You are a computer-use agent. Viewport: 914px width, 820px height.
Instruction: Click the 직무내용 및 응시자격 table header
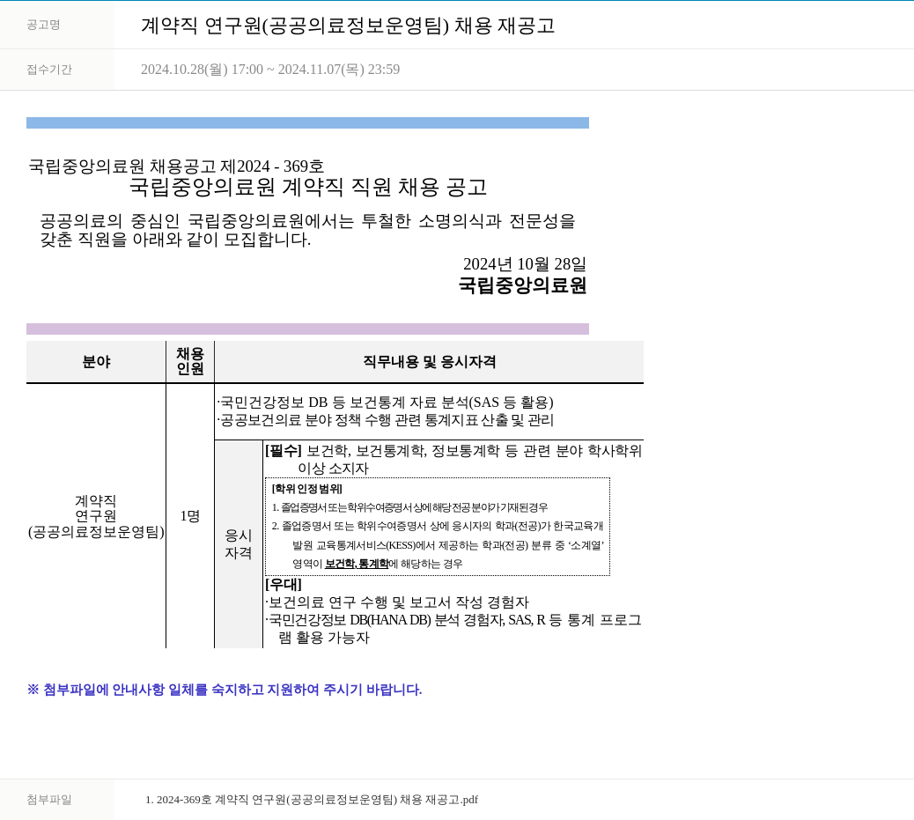[429, 362]
